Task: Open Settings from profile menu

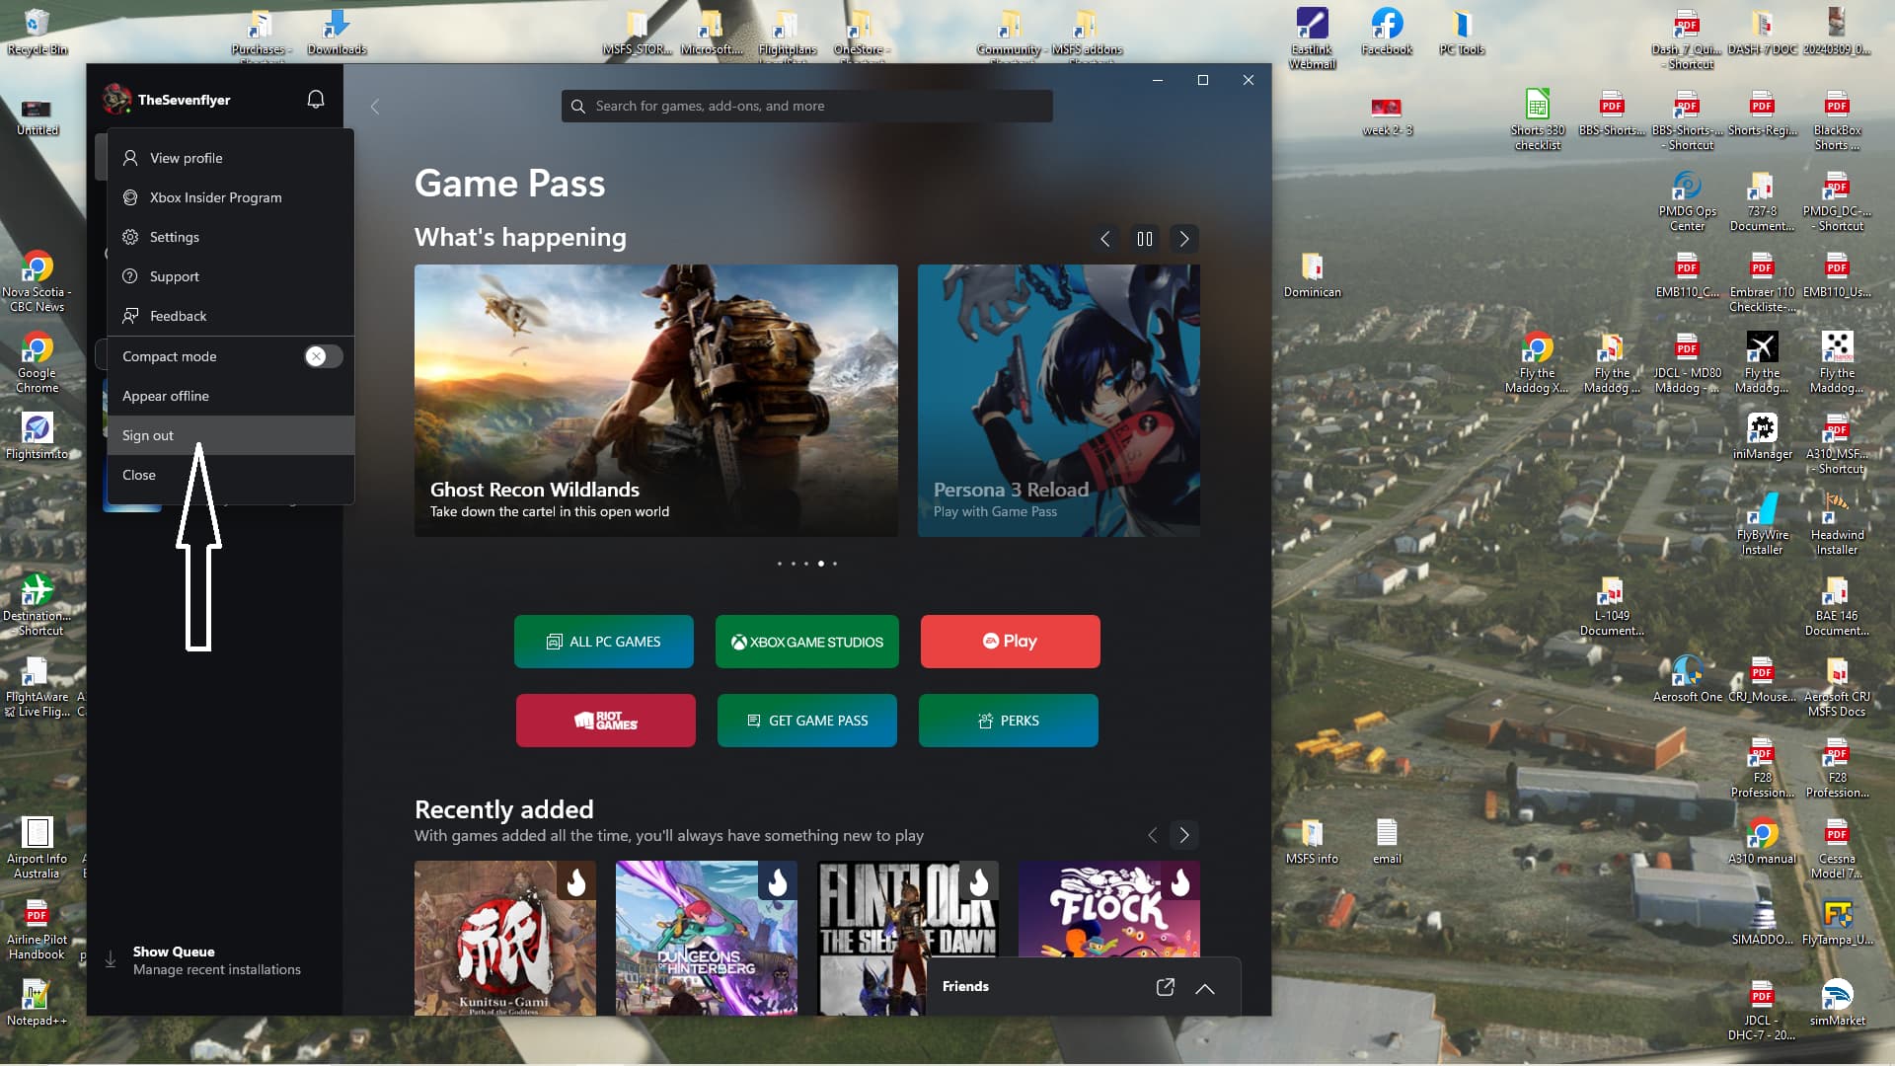Action: click(x=230, y=237)
